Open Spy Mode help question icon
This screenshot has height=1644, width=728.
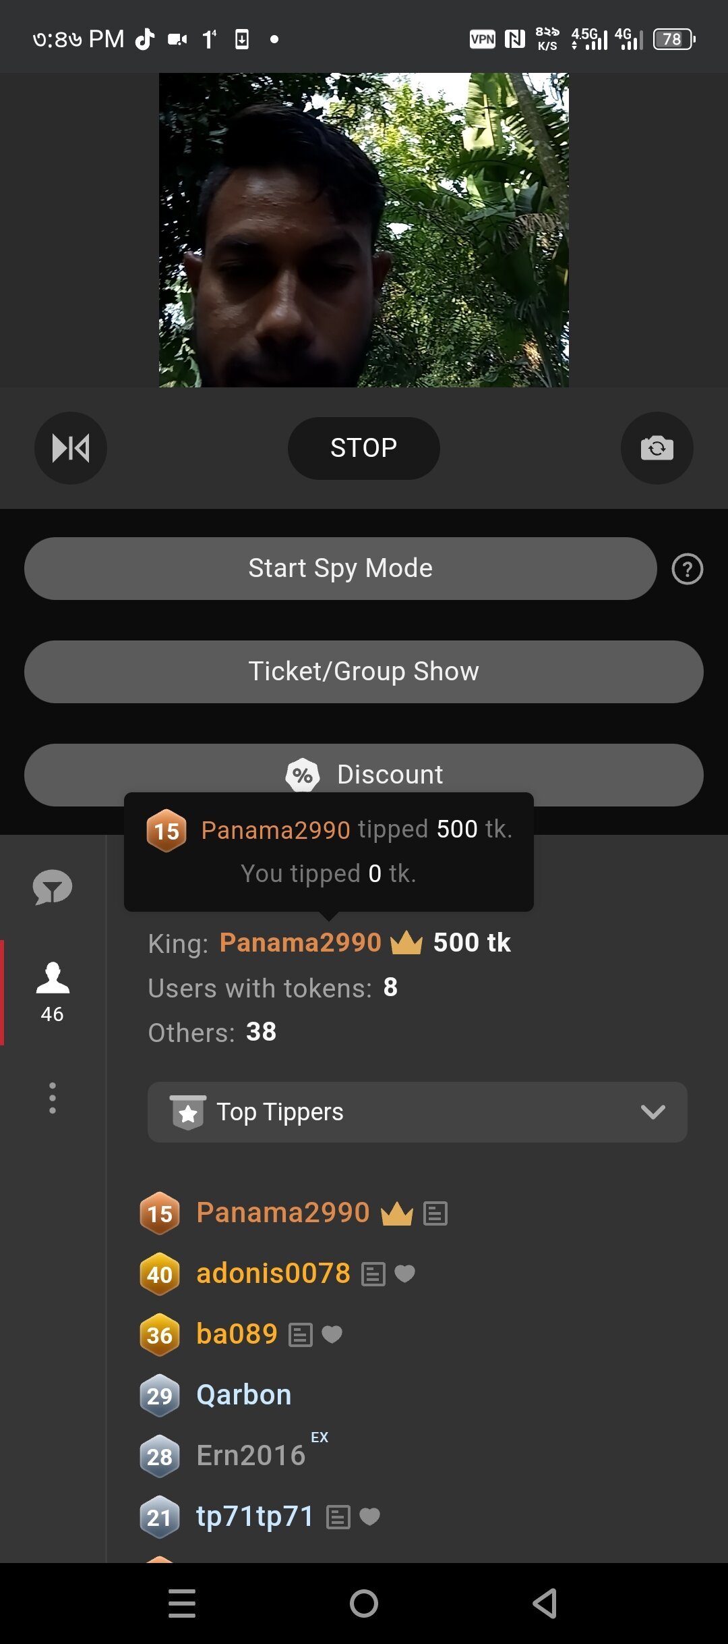click(687, 569)
